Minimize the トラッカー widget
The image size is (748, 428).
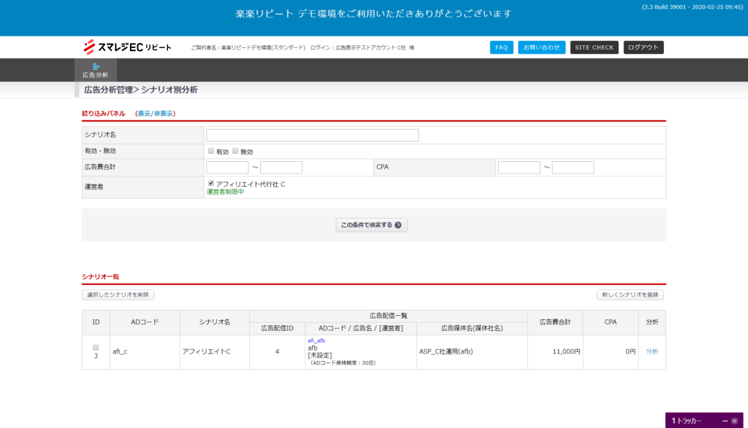[x=725, y=421]
